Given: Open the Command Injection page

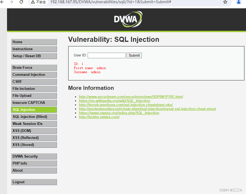Looking at the screenshot, I should click(34, 74).
